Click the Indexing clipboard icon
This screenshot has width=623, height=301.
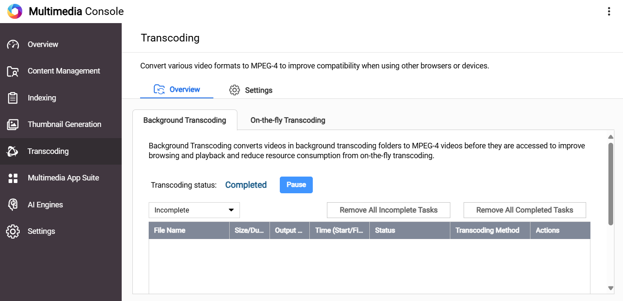13,98
